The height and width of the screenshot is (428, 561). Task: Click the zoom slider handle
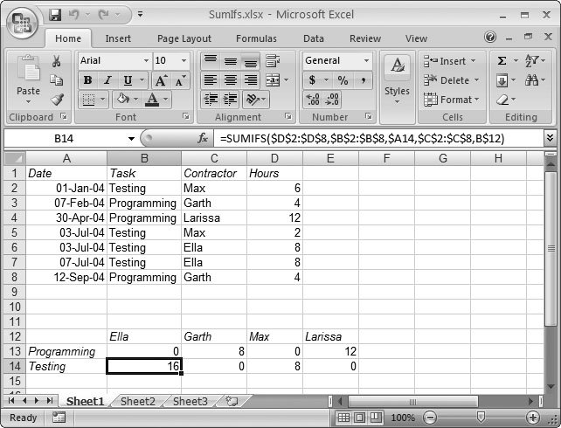click(x=480, y=418)
